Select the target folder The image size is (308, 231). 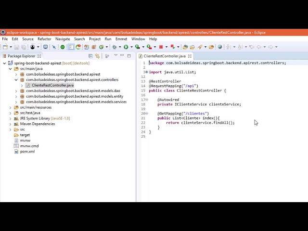click(x=25, y=135)
